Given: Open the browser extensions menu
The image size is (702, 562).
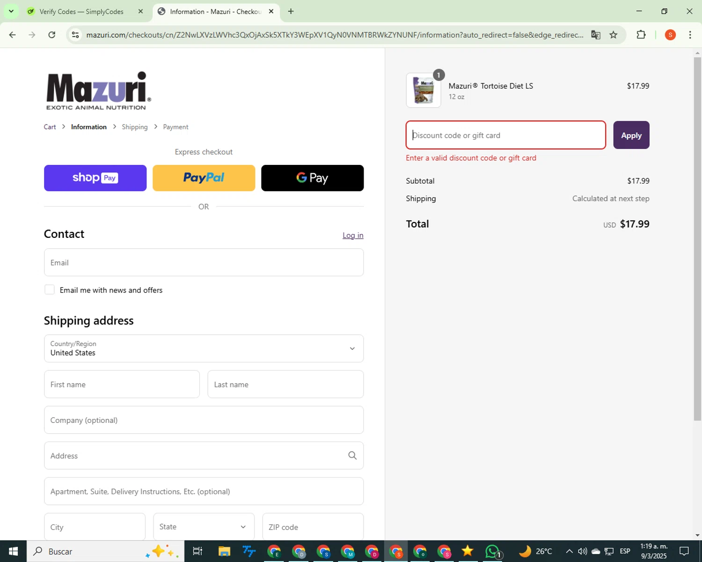Looking at the screenshot, I should 641,35.
